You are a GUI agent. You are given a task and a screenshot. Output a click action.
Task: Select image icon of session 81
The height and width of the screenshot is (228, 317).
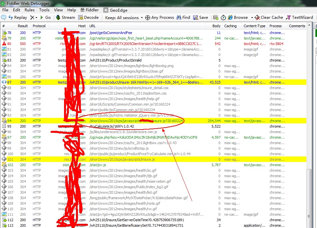(x=4, y=49)
